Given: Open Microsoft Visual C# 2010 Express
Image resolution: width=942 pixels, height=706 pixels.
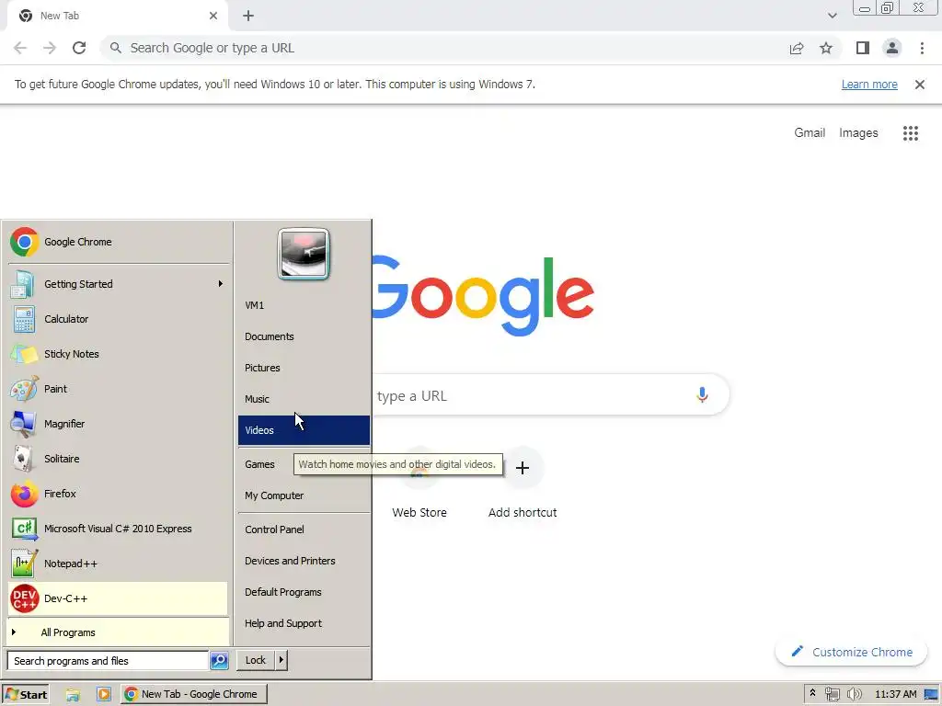Looking at the screenshot, I should (x=119, y=529).
